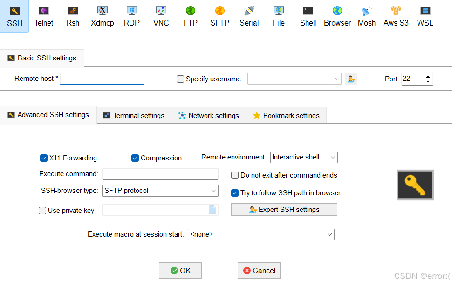452x284 pixels.
Task: Select the Browser session type
Action: (x=337, y=16)
